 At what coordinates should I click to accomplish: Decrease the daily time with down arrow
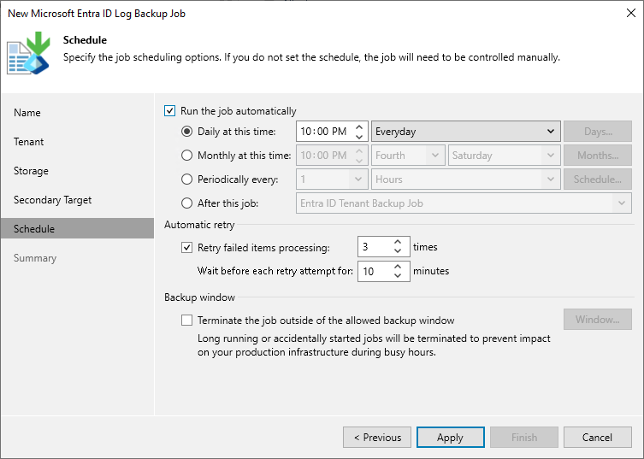[359, 136]
